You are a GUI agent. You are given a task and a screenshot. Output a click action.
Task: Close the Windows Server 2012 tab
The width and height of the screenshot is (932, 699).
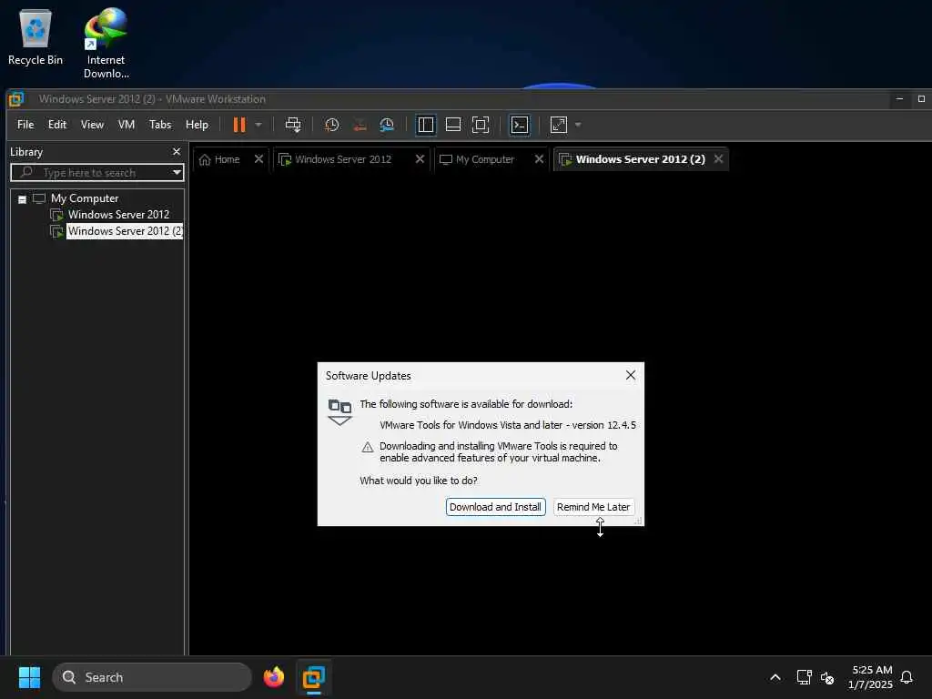coord(420,158)
